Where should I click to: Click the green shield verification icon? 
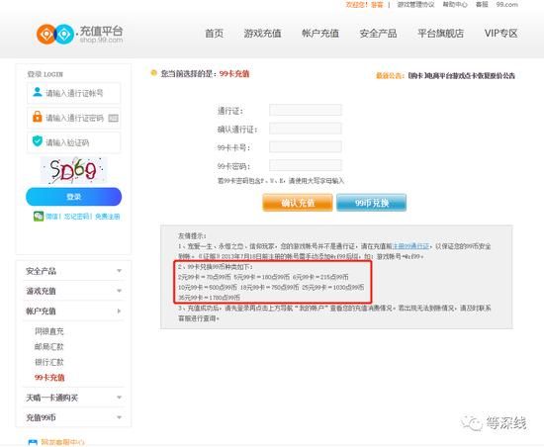[38, 141]
